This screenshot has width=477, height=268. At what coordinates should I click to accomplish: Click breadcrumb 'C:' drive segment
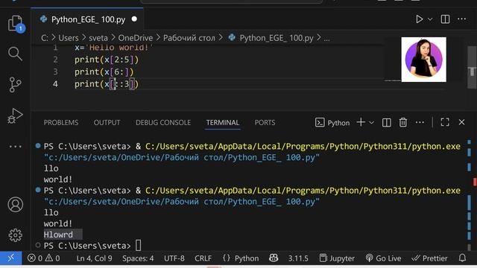point(45,38)
